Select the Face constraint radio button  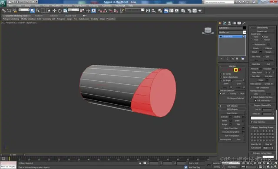coord(253,40)
